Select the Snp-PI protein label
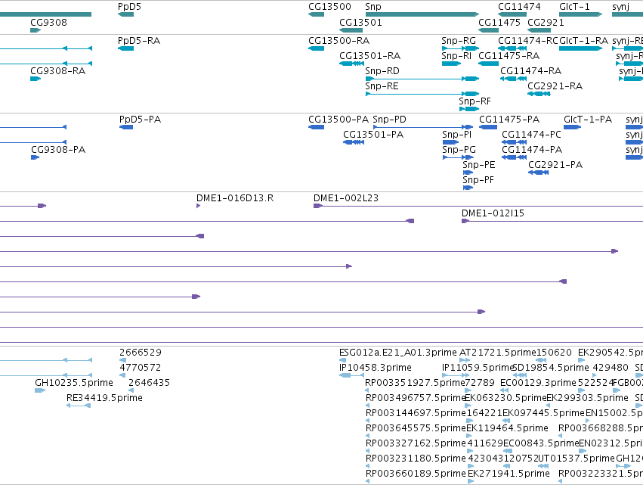 [x=457, y=134]
